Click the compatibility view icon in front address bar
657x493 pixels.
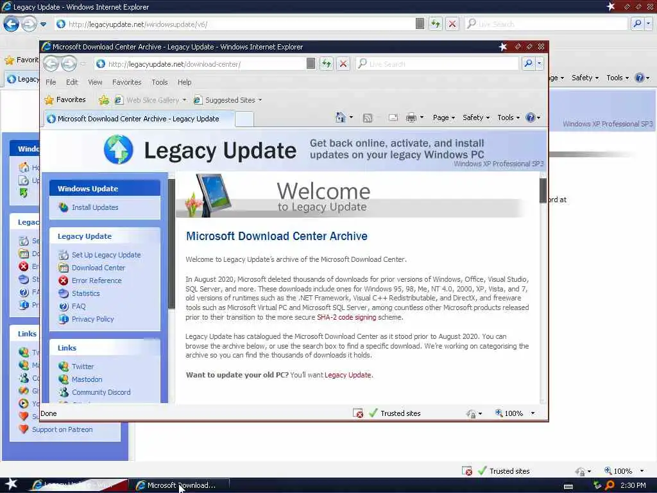[x=311, y=64]
